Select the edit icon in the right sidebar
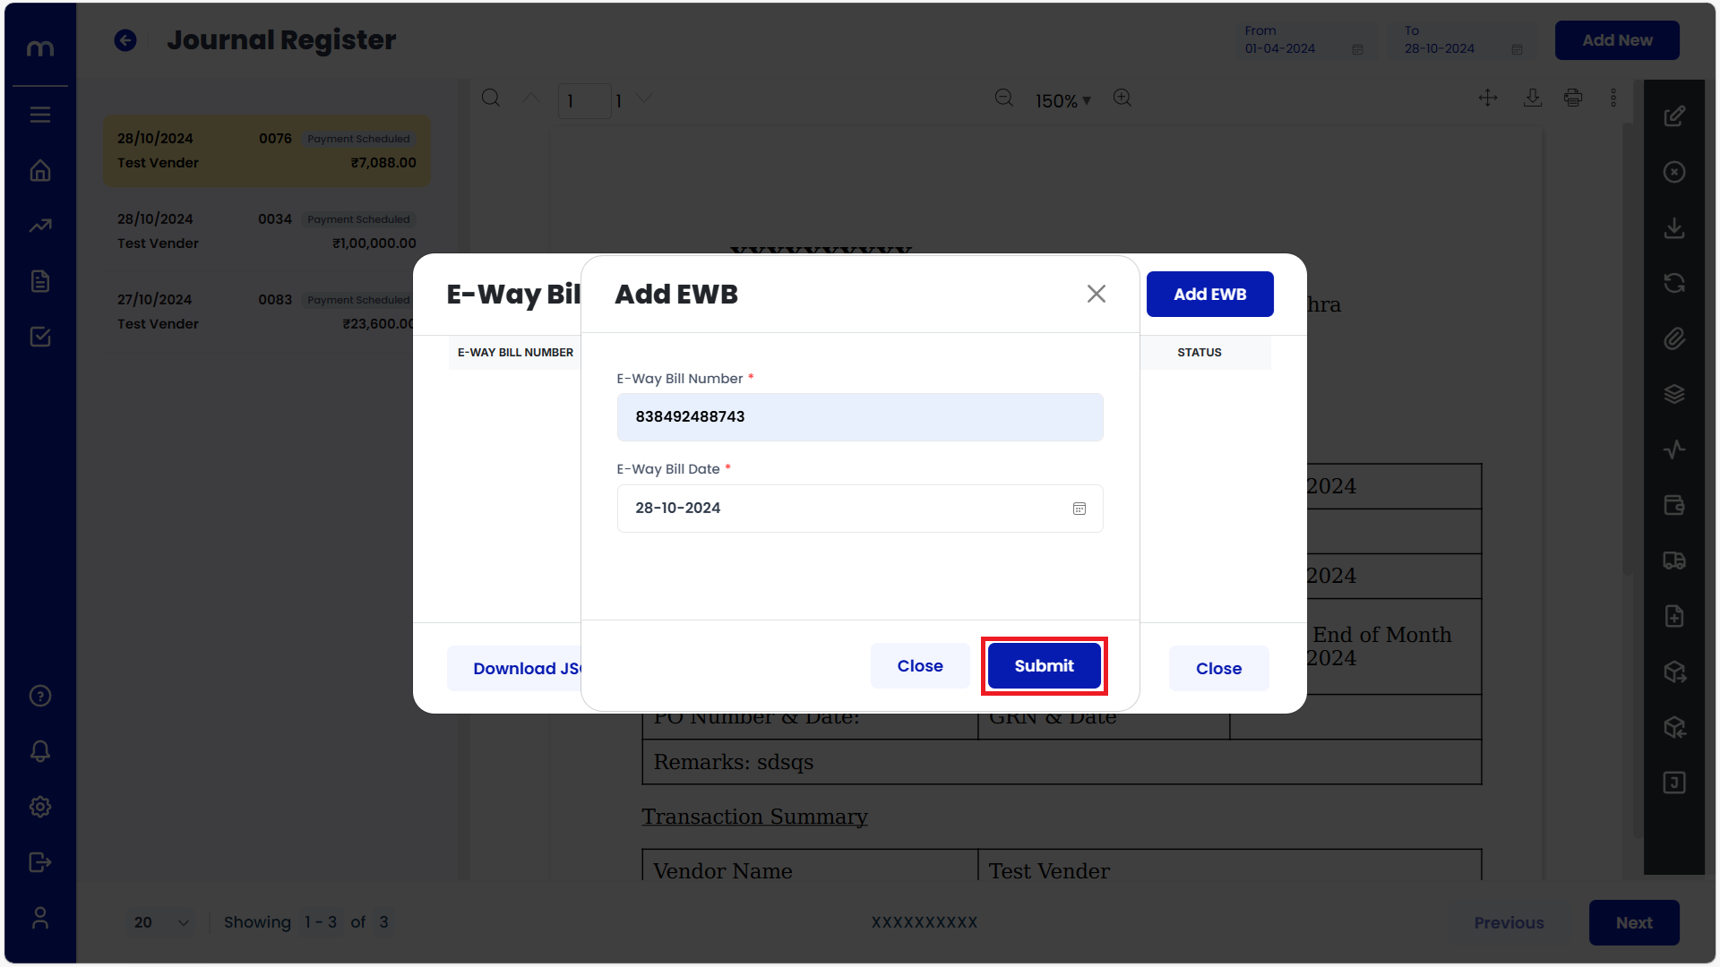Image resolution: width=1720 pixels, height=967 pixels. (1674, 116)
